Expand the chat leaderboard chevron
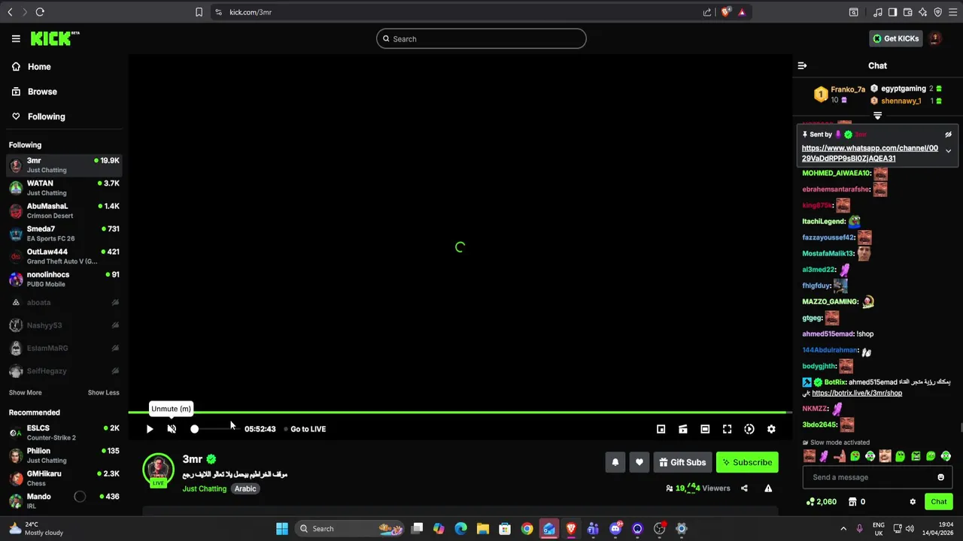The height and width of the screenshot is (541, 963). (x=877, y=116)
